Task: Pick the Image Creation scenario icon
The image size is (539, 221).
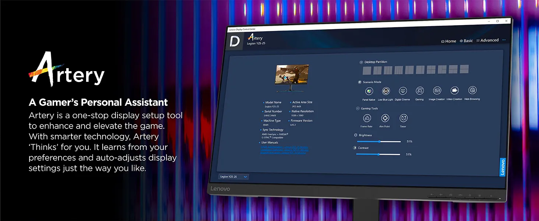Action: point(437,91)
